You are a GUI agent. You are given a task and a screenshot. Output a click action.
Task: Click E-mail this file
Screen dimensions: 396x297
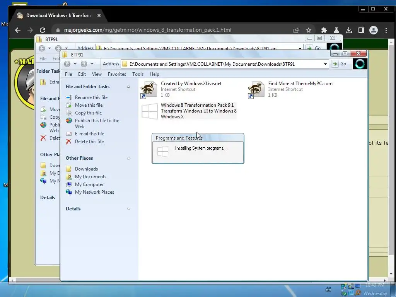click(89, 134)
